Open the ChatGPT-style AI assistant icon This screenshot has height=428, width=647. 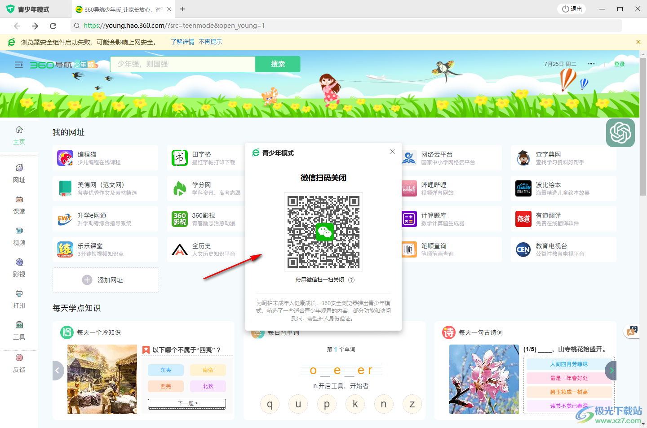tap(620, 133)
